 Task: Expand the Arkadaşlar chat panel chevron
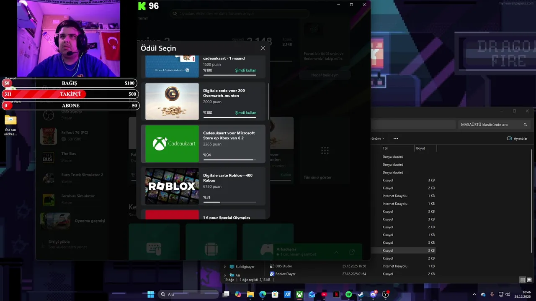[336, 252]
